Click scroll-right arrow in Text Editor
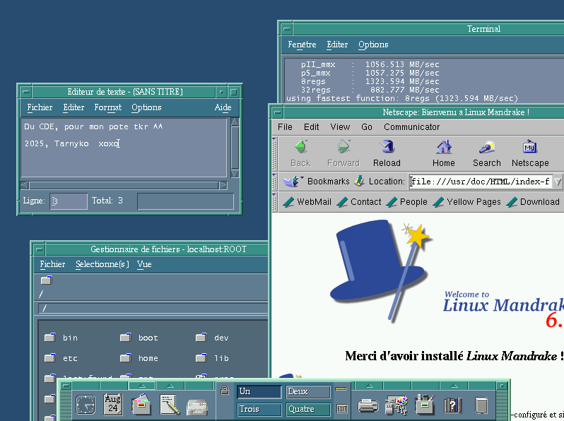This screenshot has width=564, height=421. coord(223,186)
